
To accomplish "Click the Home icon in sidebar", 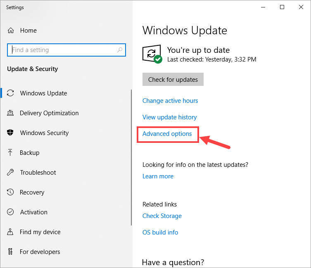I will (11, 31).
